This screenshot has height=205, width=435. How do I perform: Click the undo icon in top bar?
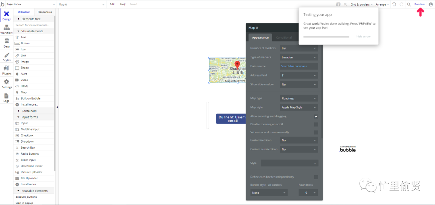click(394, 4)
